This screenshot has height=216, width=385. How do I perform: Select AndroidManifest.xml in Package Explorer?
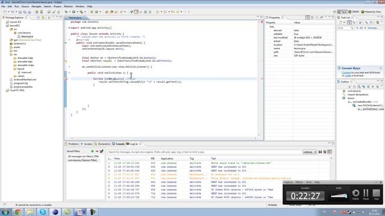(x=25, y=80)
